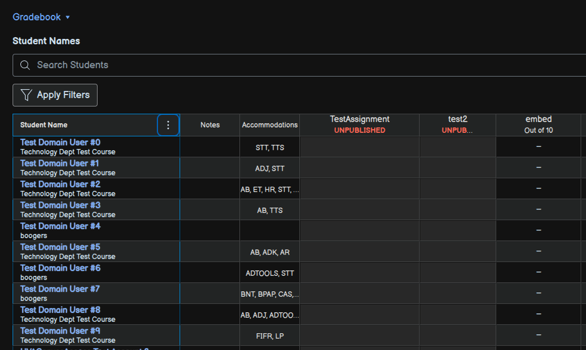Image resolution: width=586 pixels, height=350 pixels.
Task: Click the UNPUBLISHED label under TestAssignment
Action: 360,130
